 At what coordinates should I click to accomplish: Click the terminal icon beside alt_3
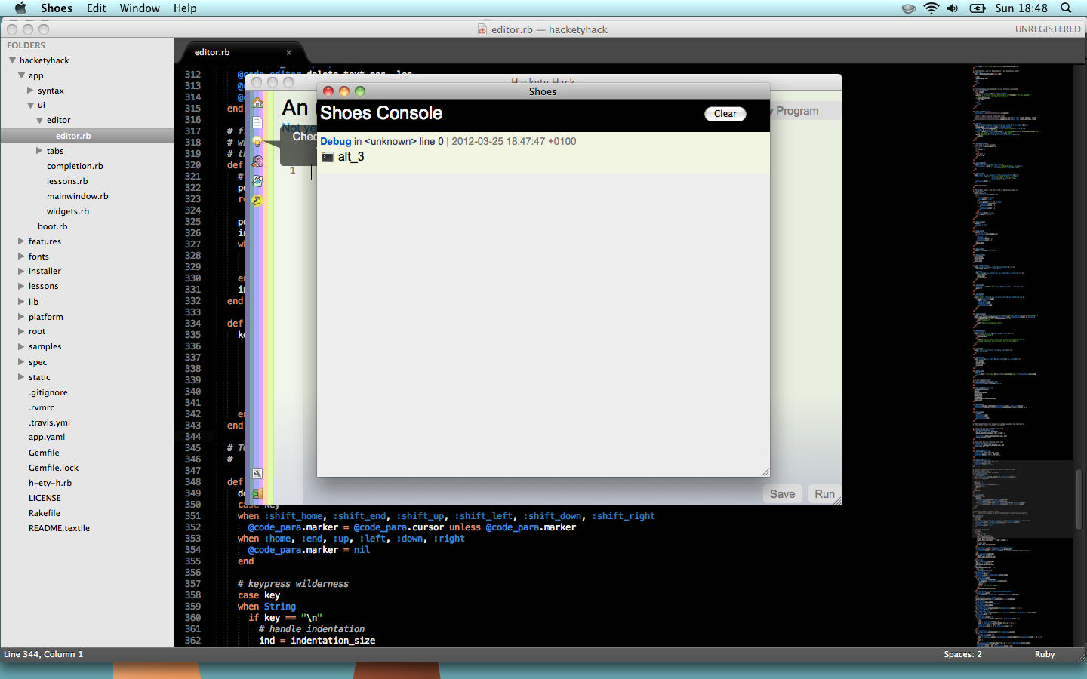(328, 157)
